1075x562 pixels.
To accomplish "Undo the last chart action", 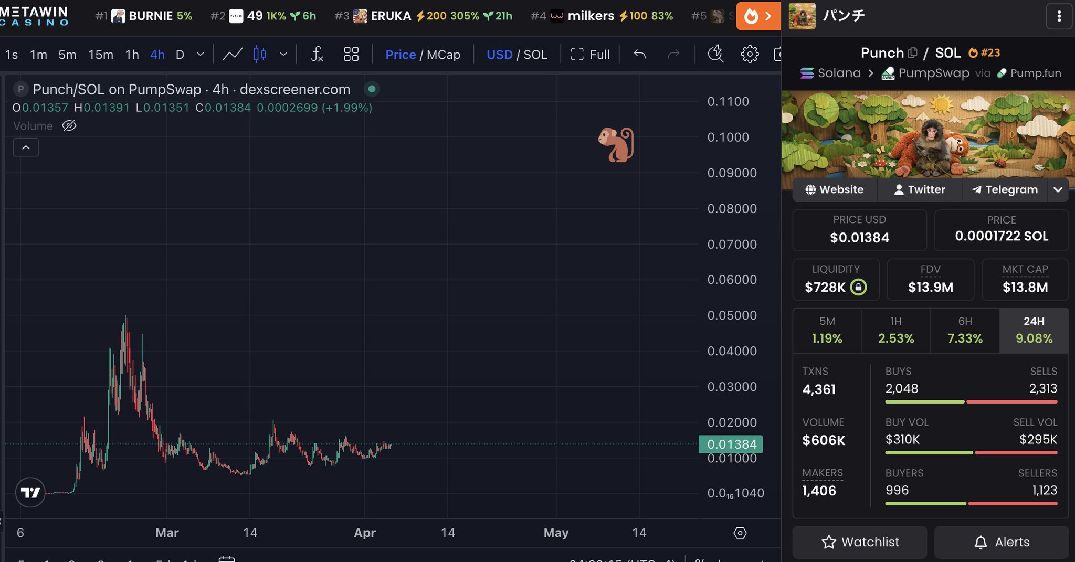I will tap(639, 54).
